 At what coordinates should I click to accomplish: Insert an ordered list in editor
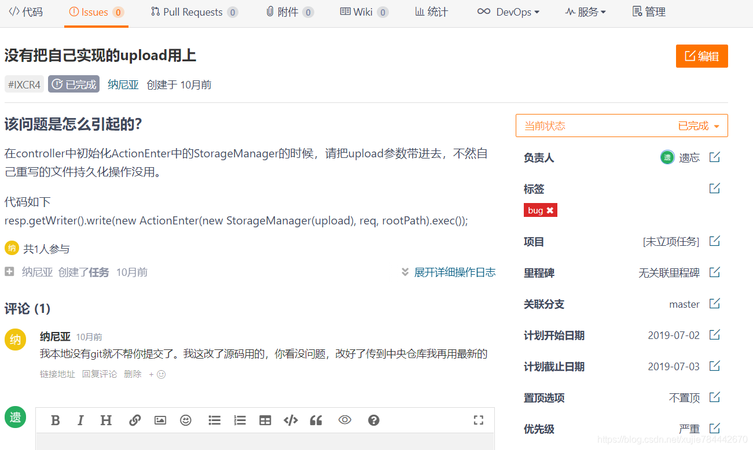pyautogui.click(x=240, y=421)
